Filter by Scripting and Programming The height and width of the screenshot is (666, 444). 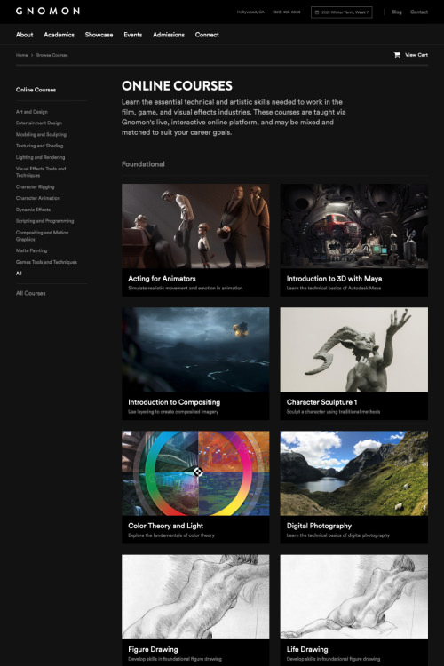click(45, 221)
